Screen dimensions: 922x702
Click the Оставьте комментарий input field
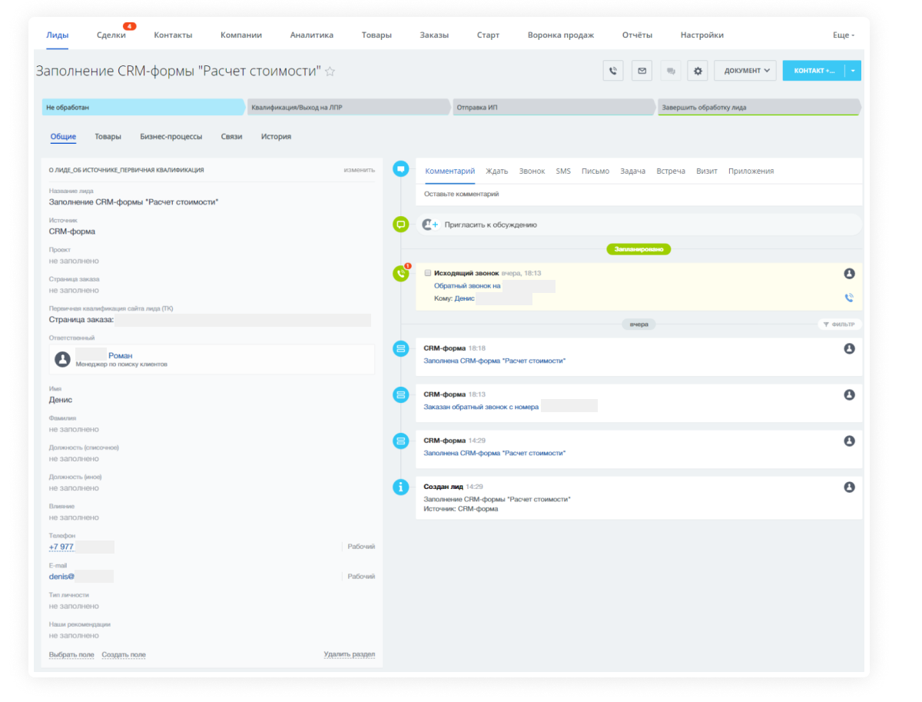639,195
